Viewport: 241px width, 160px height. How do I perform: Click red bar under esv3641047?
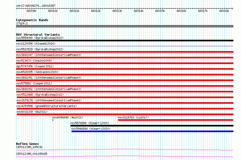pyautogui.click(x=125, y=58)
